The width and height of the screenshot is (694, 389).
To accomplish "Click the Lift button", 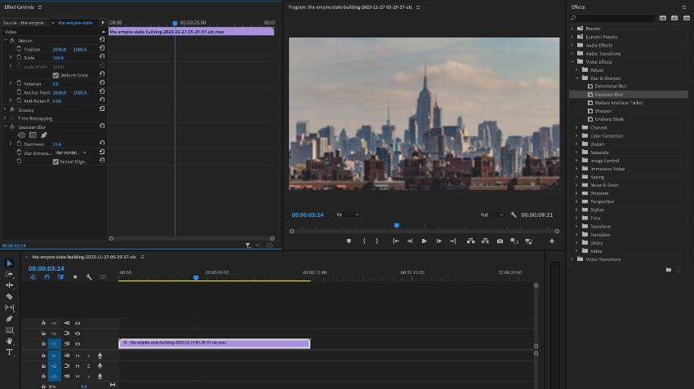I will (x=471, y=241).
